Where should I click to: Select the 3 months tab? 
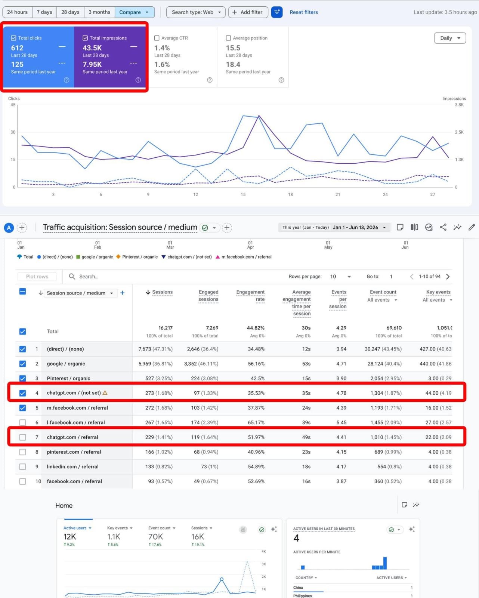pos(99,12)
